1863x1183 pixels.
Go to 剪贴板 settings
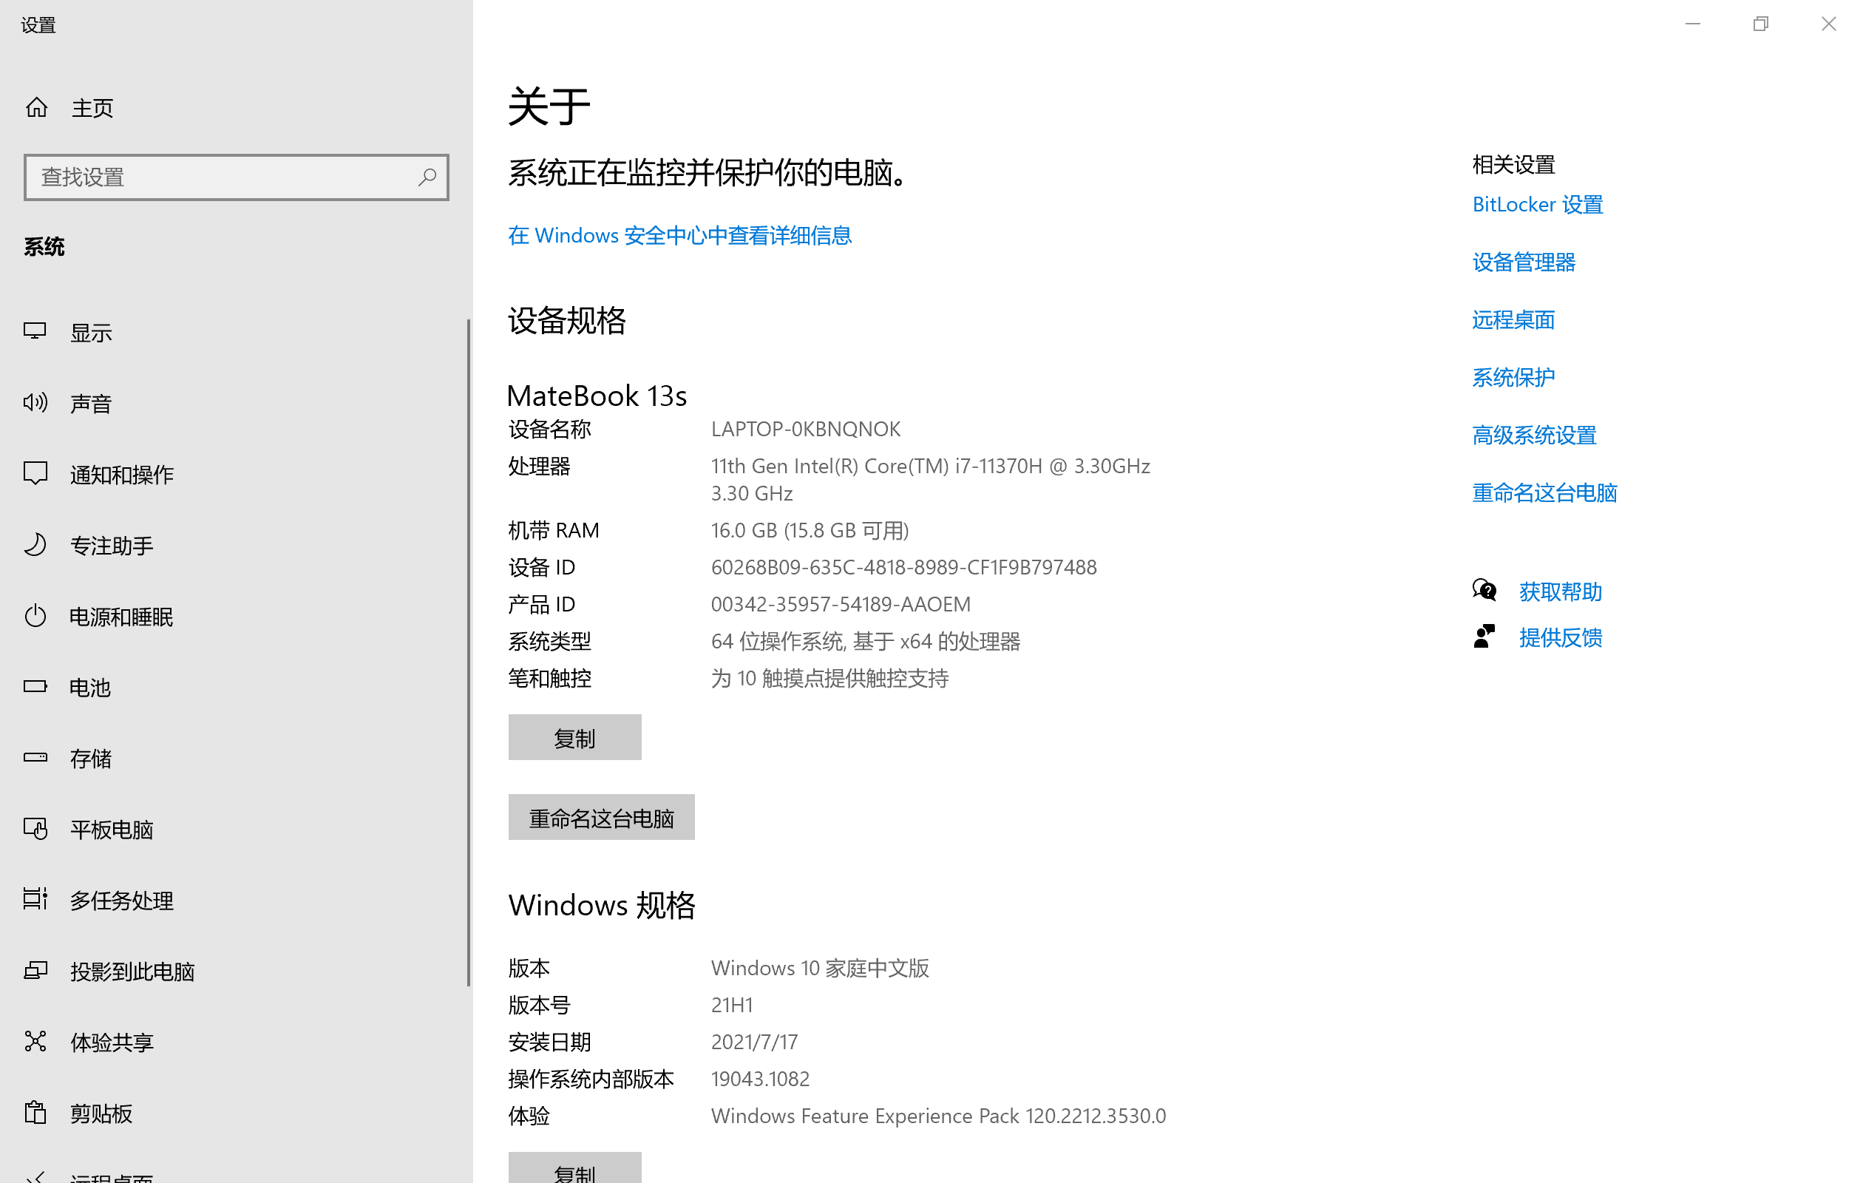pos(101,1113)
